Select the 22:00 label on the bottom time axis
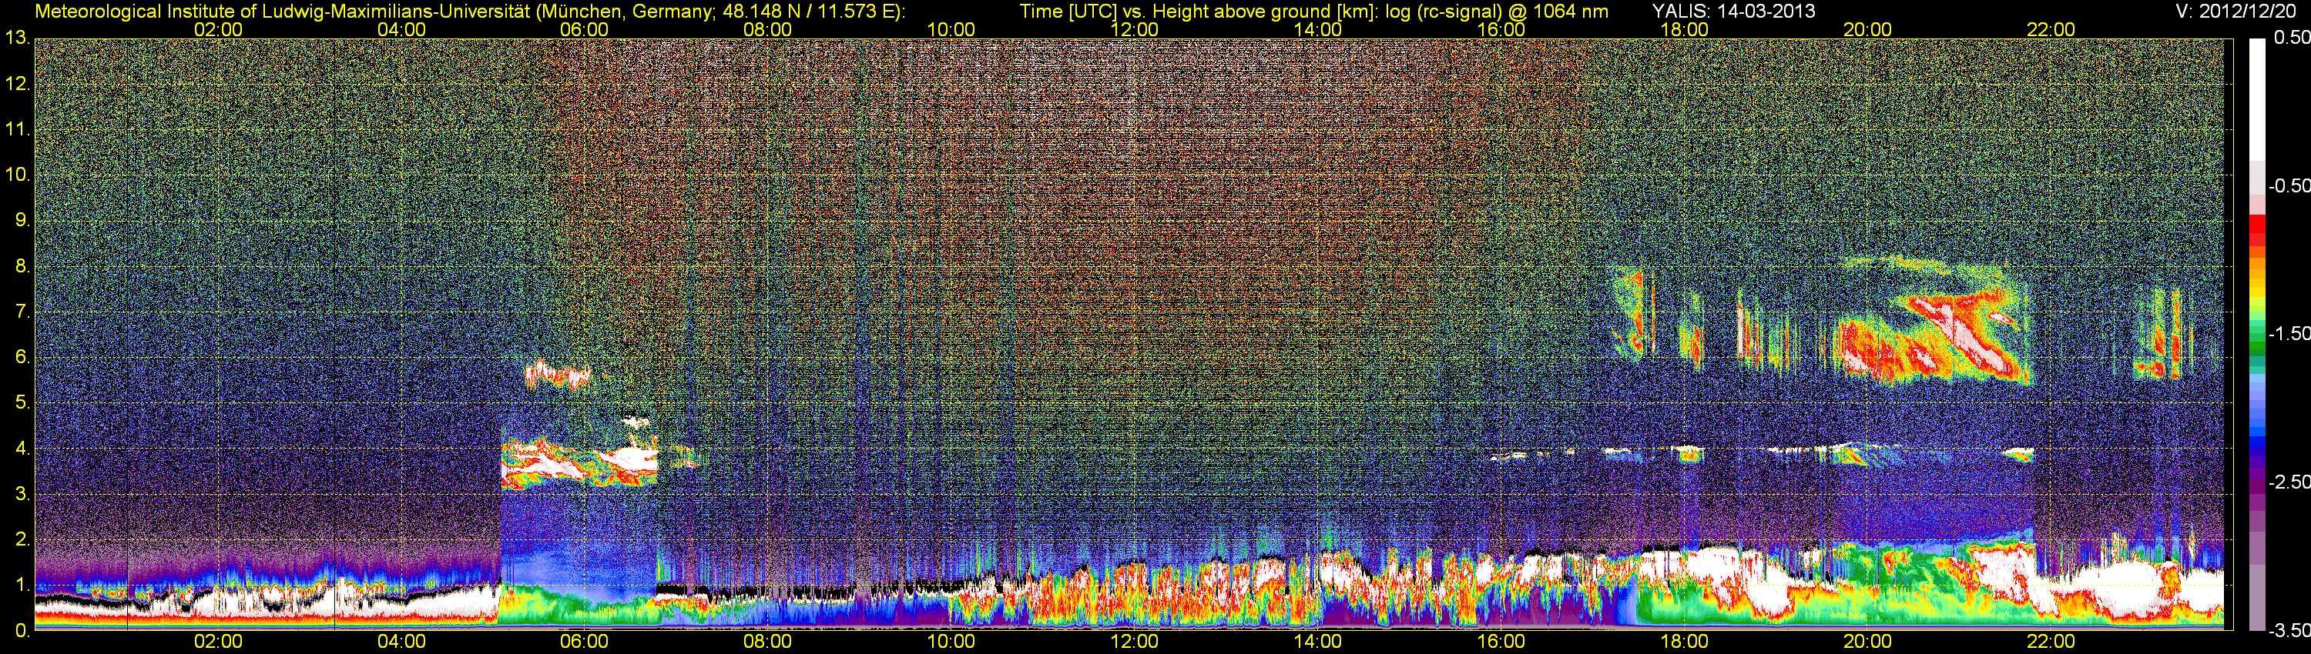Screen dimensions: 2311x654 [x=2051, y=642]
